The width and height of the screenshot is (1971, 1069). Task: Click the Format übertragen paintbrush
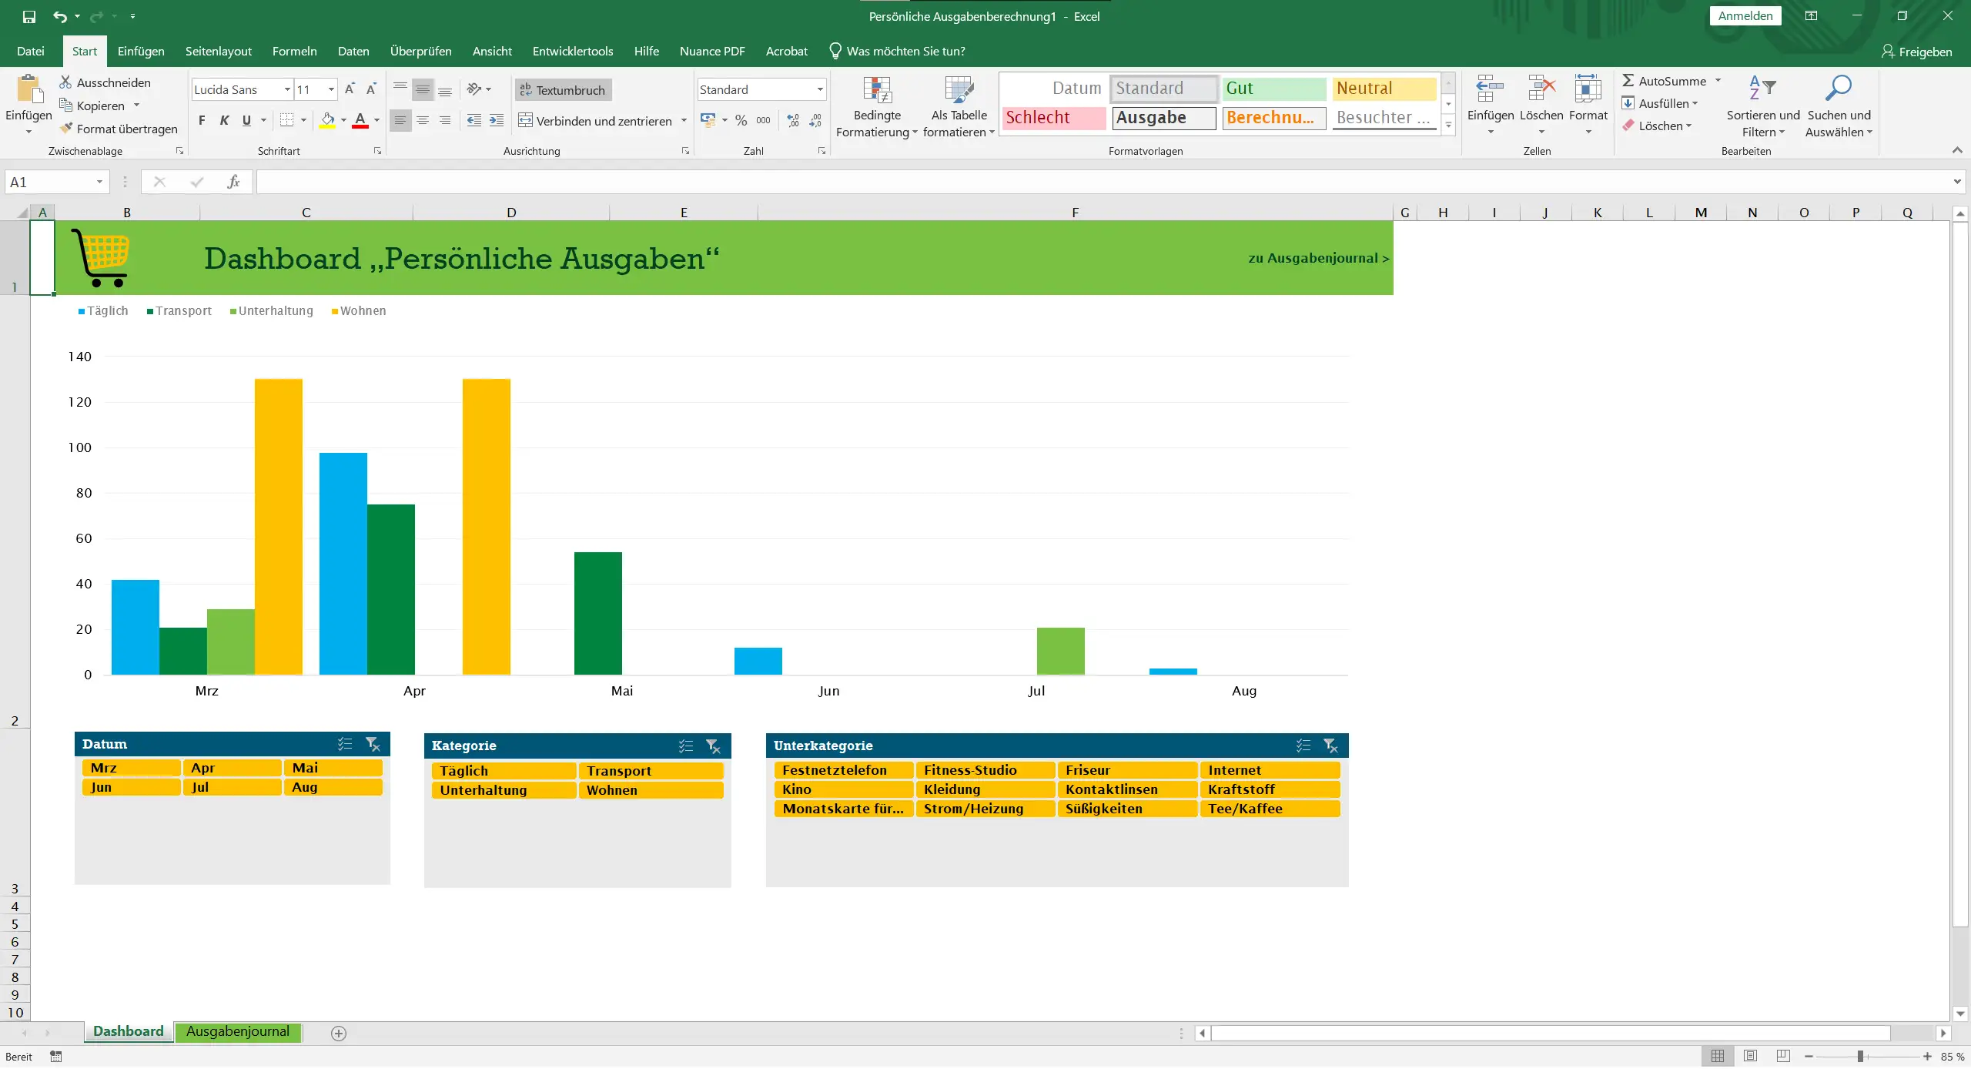[x=67, y=129]
